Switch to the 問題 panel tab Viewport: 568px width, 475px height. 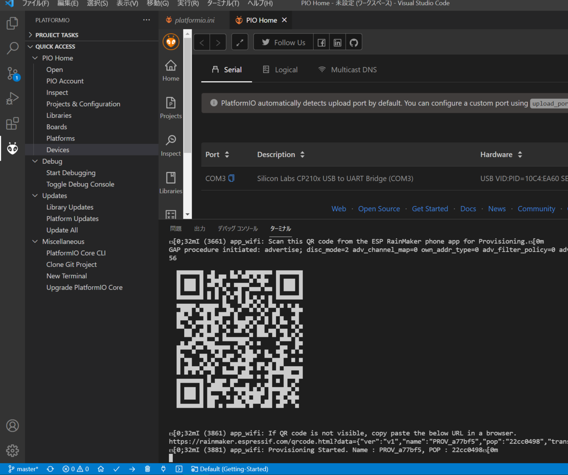click(x=176, y=229)
